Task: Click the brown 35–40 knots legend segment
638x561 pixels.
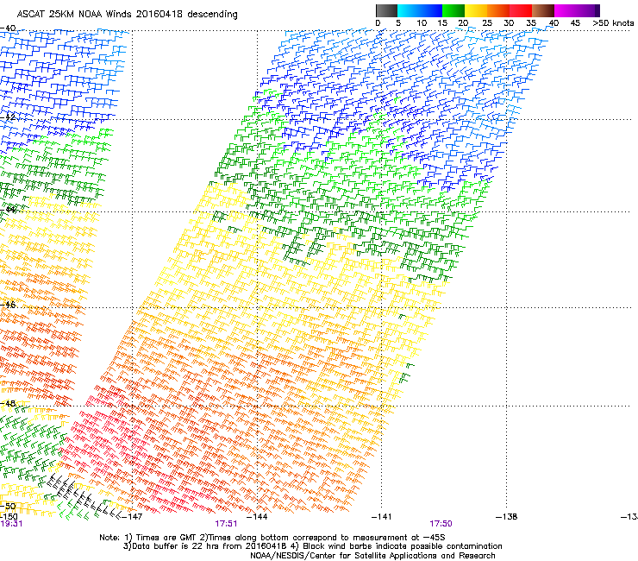Action: click(x=543, y=10)
